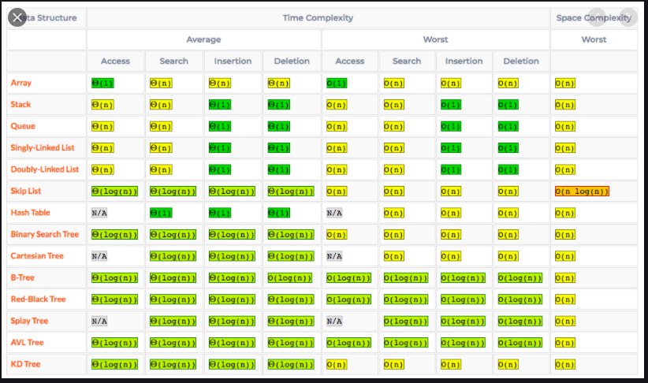Image resolution: width=648 pixels, height=383 pixels.
Task: Close the image viewer with the X button
Action: click(x=17, y=17)
